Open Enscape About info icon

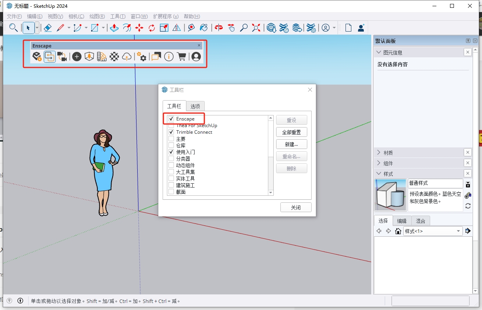(x=169, y=57)
